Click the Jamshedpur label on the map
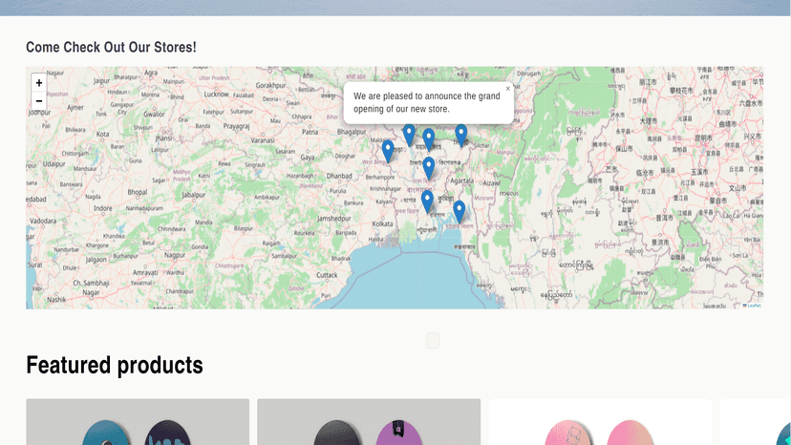This screenshot has height=445, width=791. pyautogui.click(x=334, y=219)
